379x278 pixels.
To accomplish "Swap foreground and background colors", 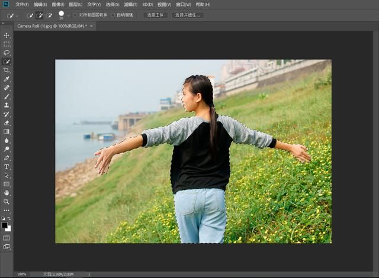I will pos(9,218).
